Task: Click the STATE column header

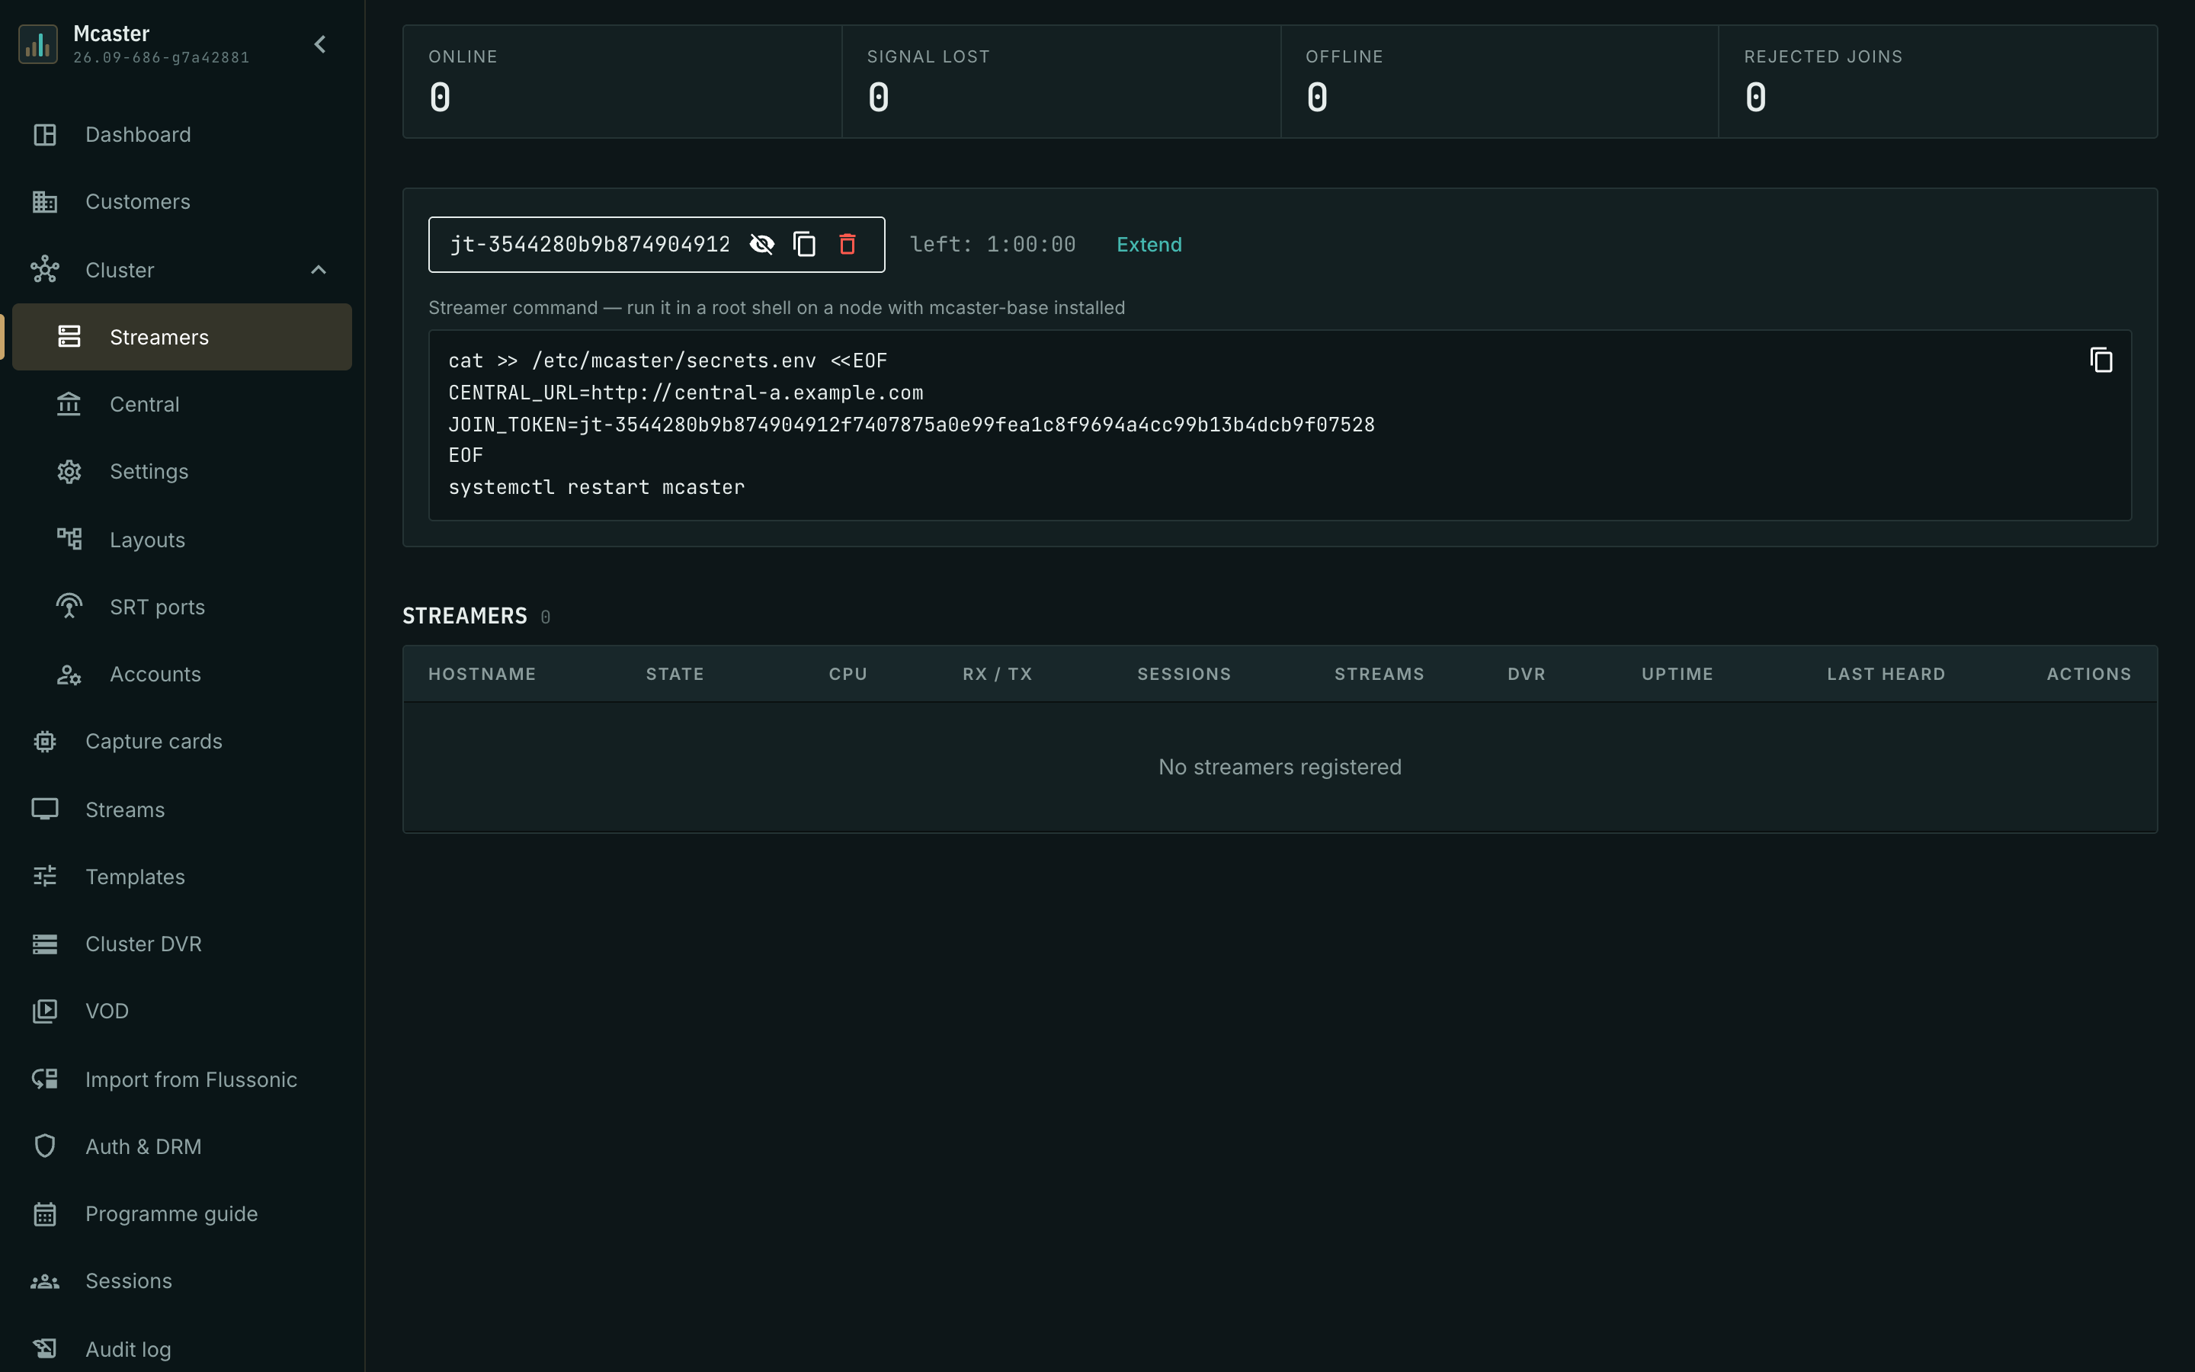Action: (675, 675)
